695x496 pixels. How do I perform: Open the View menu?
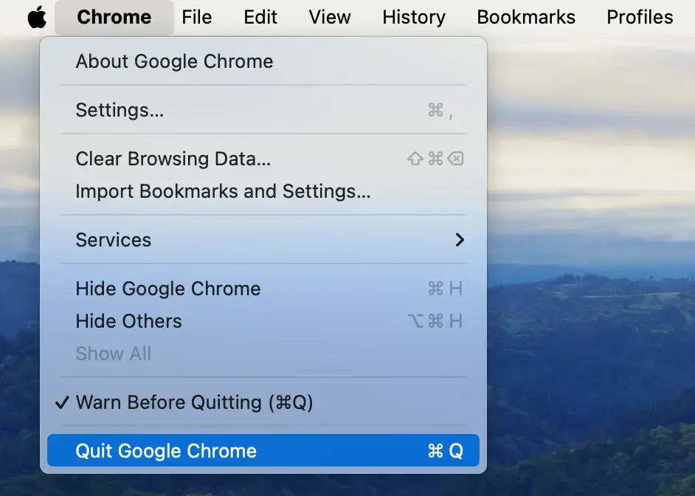330,17
